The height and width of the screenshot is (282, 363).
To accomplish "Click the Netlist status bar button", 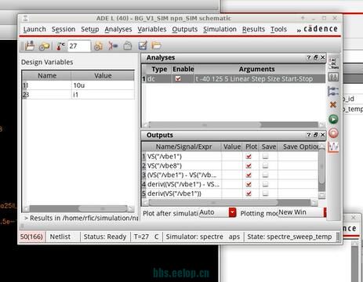I will pos(60,237).
